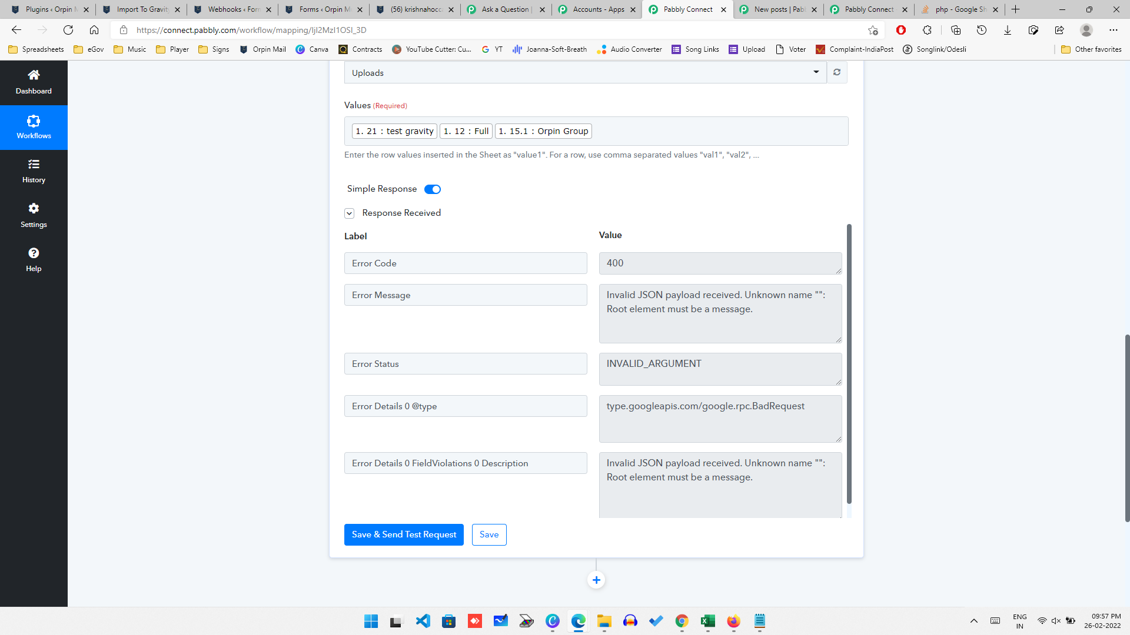The image size is (1130, 635).
Task: Open Canva bookmark
Action: [312, 49]
